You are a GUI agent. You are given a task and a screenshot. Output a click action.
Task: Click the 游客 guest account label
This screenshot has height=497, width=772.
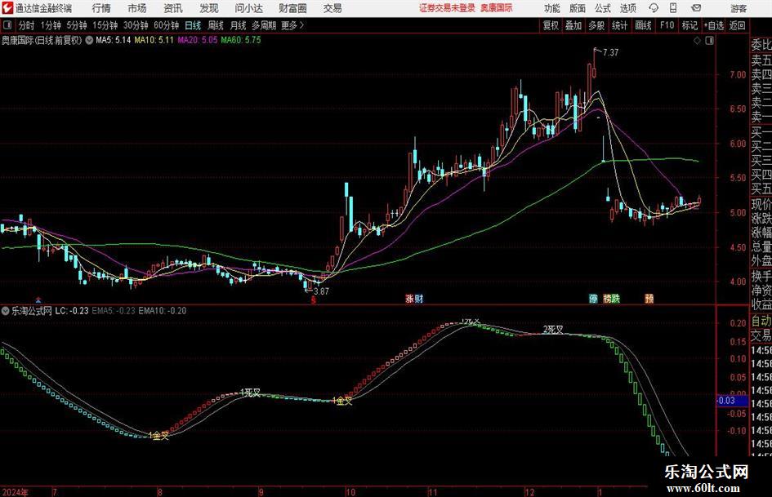(739, 8)
